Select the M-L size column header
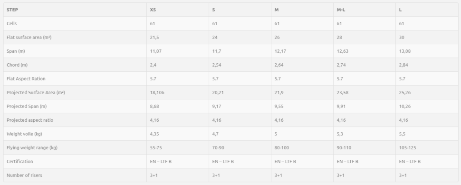Image resolution: width=461 pixels, height=185 pixels. 341,10
